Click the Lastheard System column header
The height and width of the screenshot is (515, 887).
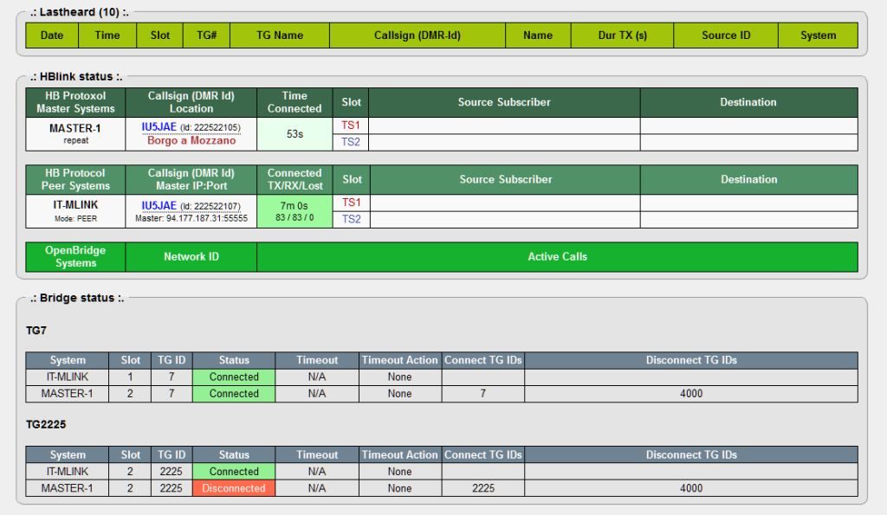(818, 35)
